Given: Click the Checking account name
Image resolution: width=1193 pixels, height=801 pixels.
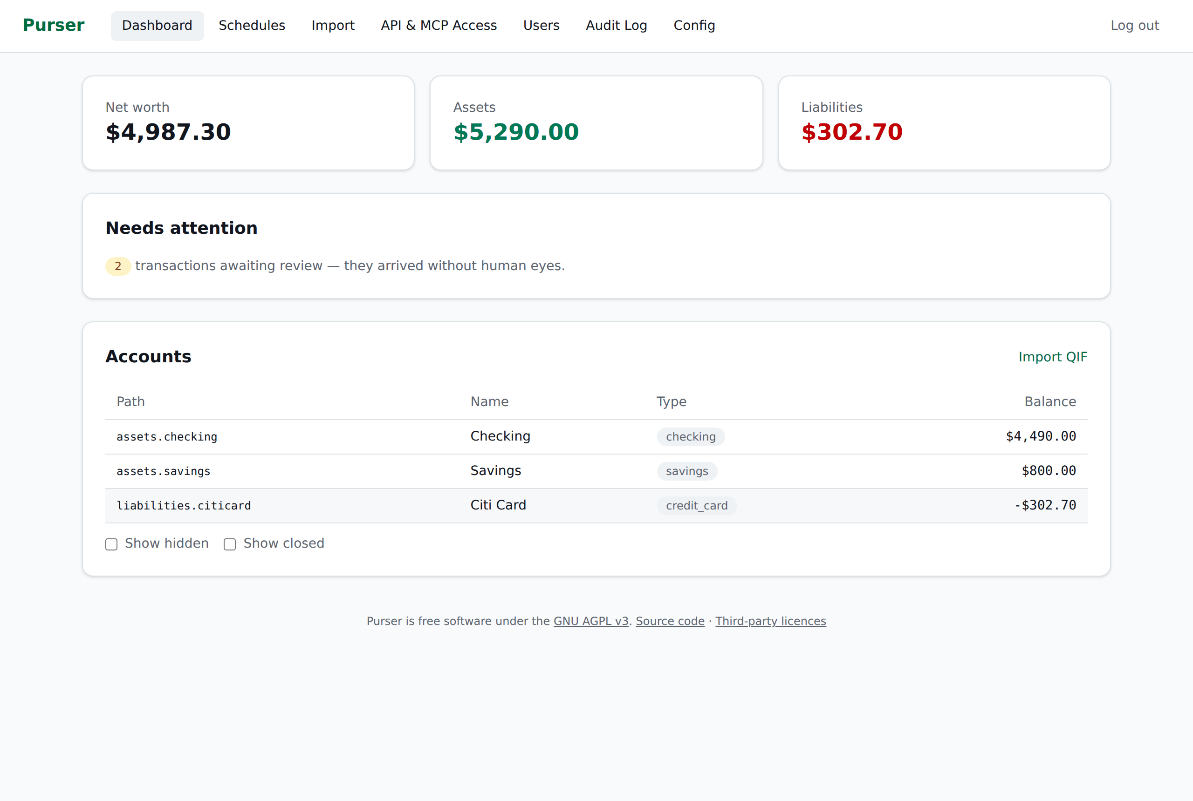Looking at the screenshot, I should 500,436.
